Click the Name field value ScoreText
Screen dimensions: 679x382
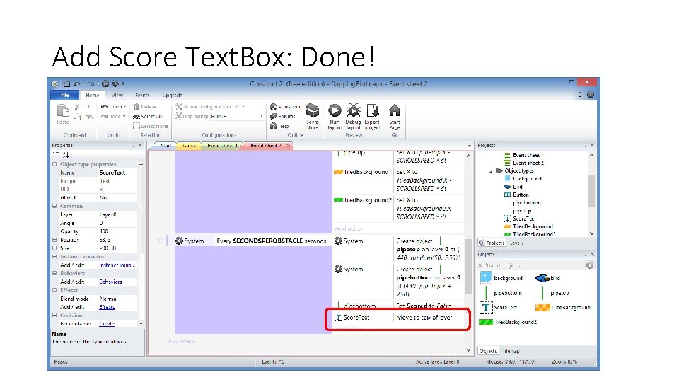(118, 173)
